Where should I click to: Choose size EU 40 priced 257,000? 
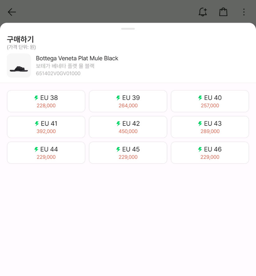tap(210, 101)
